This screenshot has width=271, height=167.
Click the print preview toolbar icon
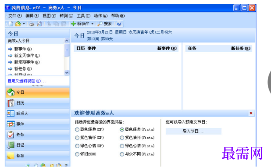[x=39, y=24]
